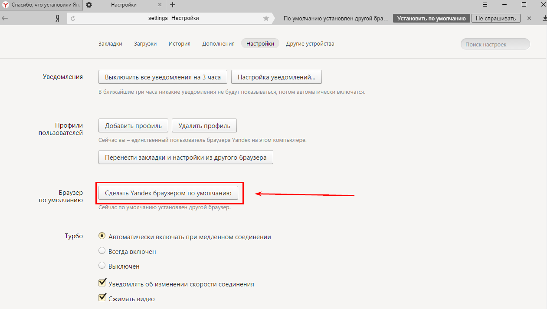This screenshot has height=309, width=547.
Task: Click the back arrow navigation icon
Action: [x=5, y=18]
